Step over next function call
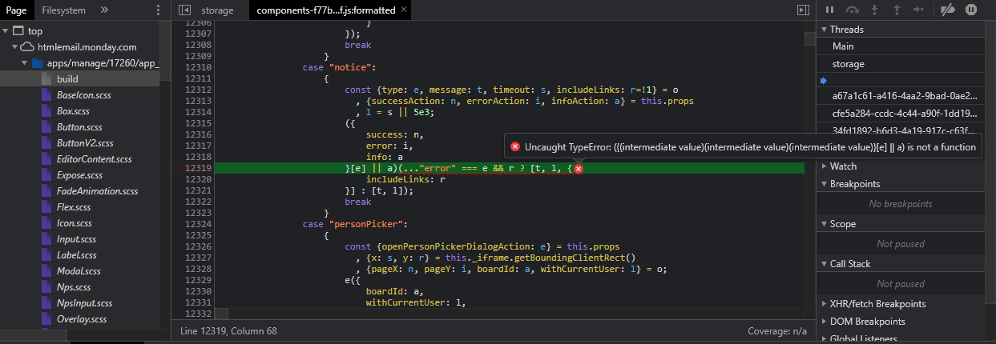Image resolution: width=996 pixels, height=344 pixels. (853, 10)
